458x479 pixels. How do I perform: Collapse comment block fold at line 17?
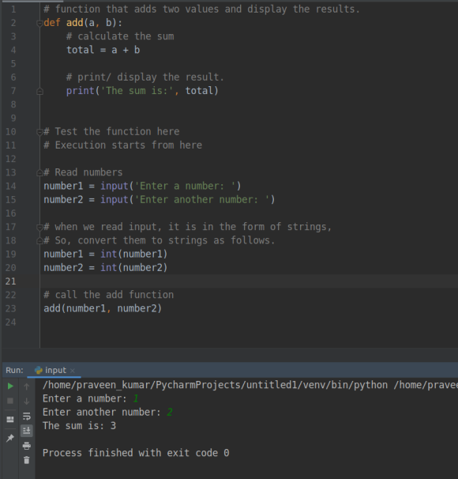pos(39,228)
